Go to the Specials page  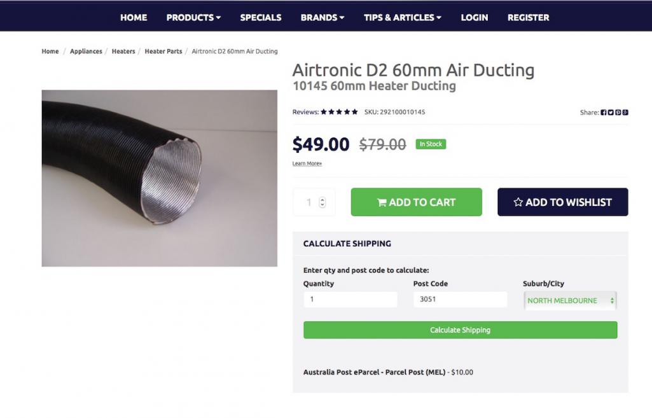click(x=261, y=17)
